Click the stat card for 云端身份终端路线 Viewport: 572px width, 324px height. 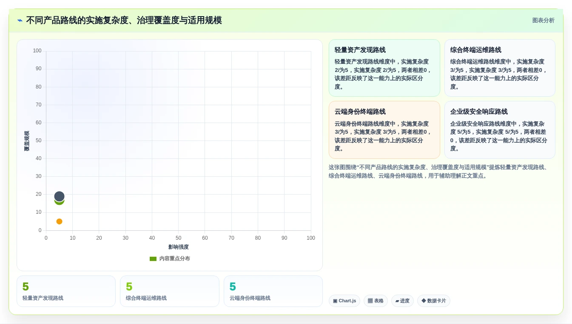click(273, 291)
